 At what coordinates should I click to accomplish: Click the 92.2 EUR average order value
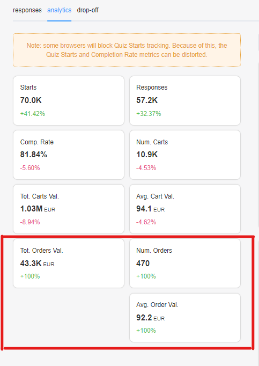coord(151,318)
